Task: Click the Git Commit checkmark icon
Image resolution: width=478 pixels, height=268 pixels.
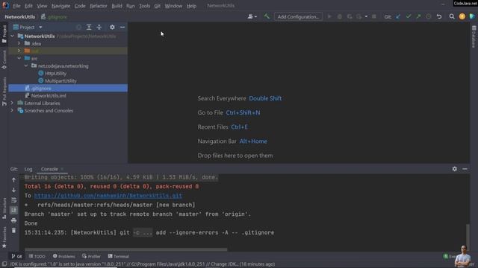Action: pos(409,16)
